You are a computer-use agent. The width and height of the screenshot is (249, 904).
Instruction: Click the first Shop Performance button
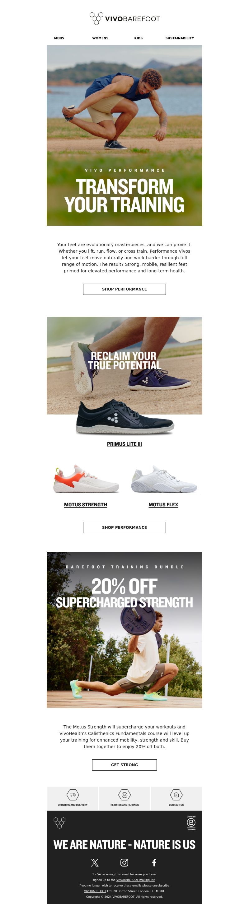[x=125, y=289]
